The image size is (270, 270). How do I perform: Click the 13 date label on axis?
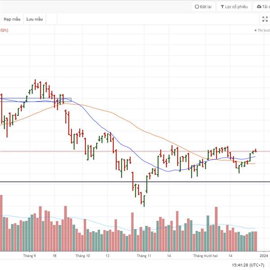[x=108, y=256]
